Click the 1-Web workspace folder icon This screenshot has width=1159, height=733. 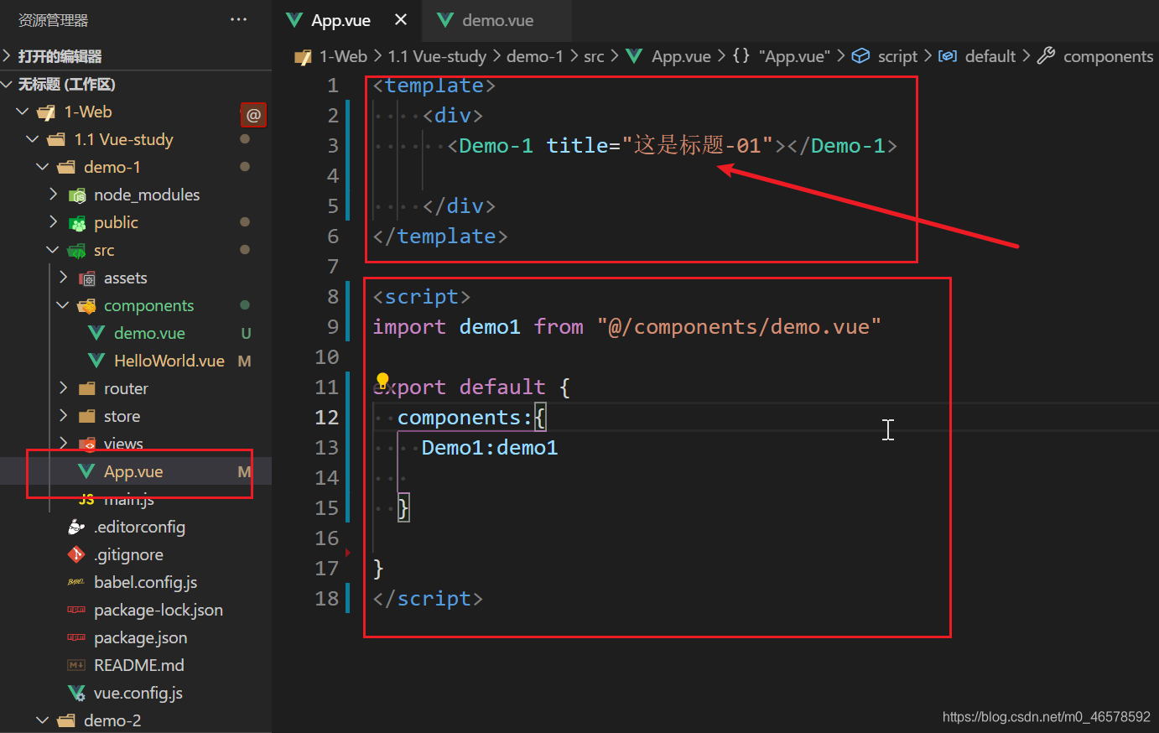coord(46,112)
